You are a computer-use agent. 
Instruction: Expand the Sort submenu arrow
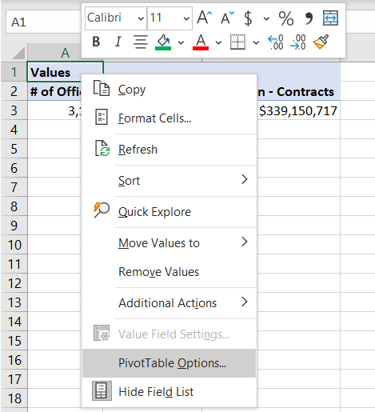245,179
